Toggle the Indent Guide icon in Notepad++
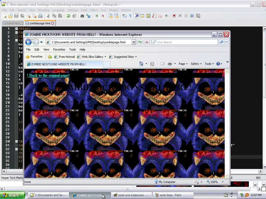The width and height of the screenshot is (266, 199). click(x=136, y=16)
